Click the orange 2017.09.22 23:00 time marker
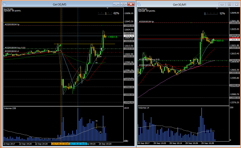This screenshot has width=241, height=148. (x=60, y=144)
